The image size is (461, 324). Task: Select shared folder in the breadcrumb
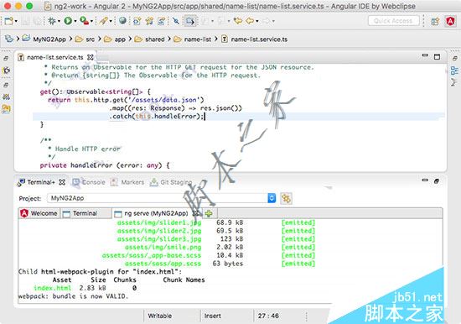pyautogui.click(x=155, y=39)
